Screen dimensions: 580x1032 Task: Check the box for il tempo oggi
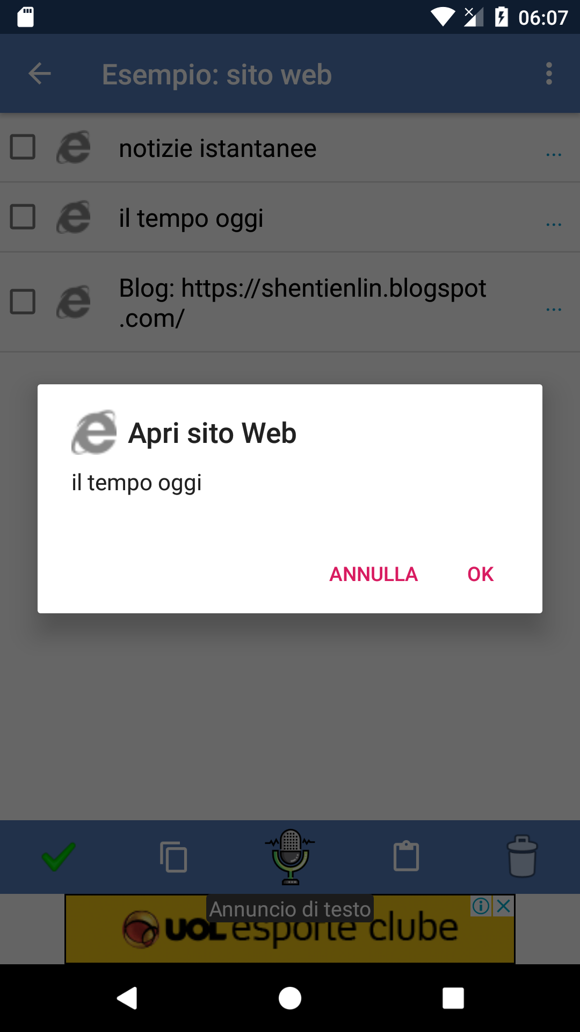coord(23,217)
